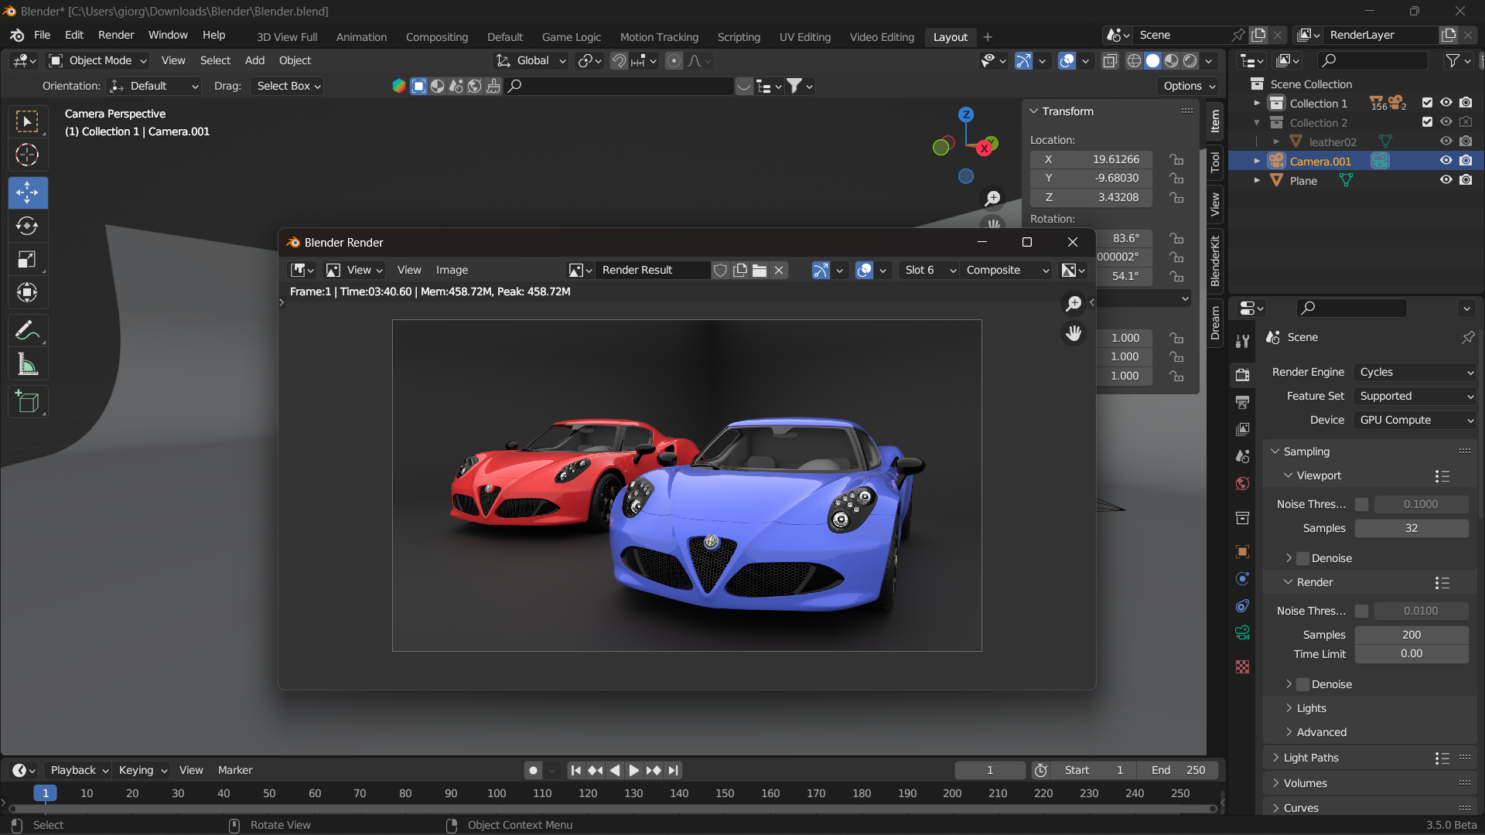
Task: Select the 3D Cursor tool
Action: coord(28,155)
